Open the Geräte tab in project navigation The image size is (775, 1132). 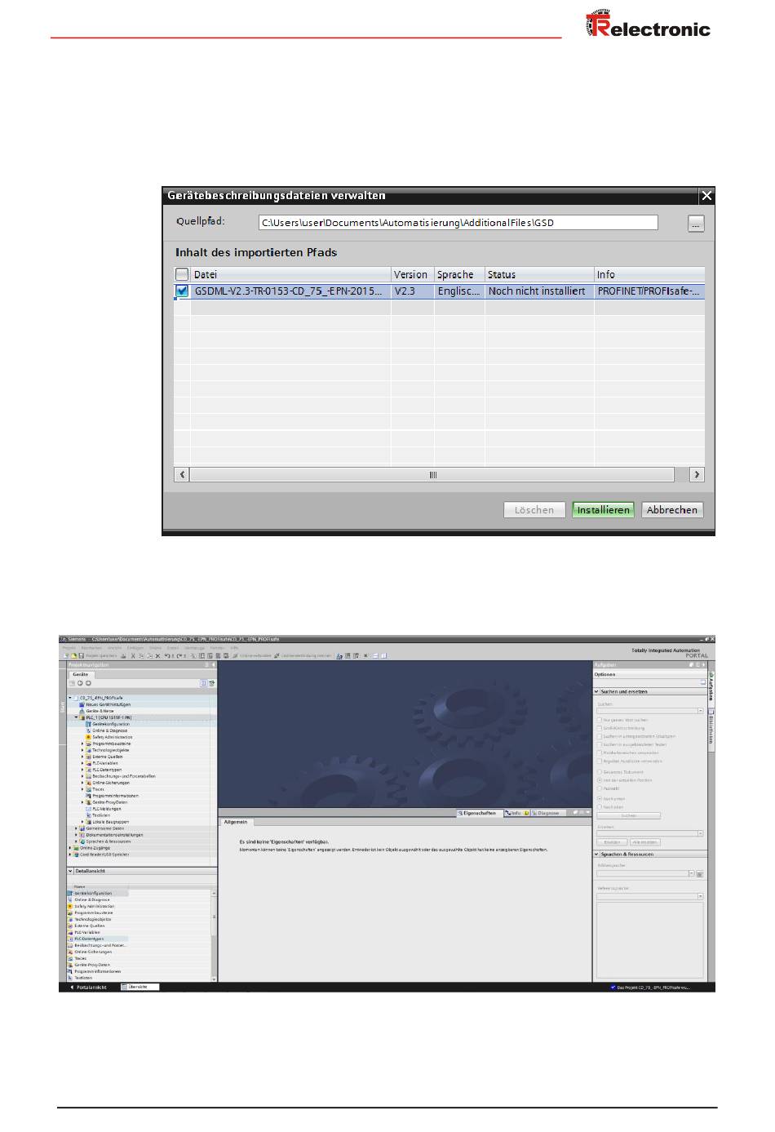click(81, 674)
